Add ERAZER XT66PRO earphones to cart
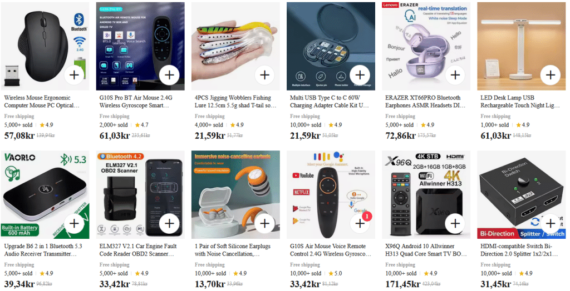570x291 pixels. [455, 75]
